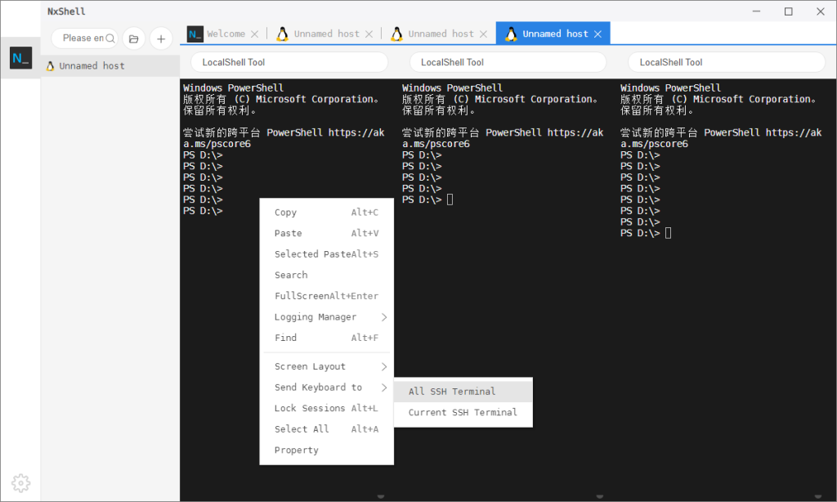This screenshot has height=502, width=837.
Task: Select Copy from the context menu
Action: [285, 212]
